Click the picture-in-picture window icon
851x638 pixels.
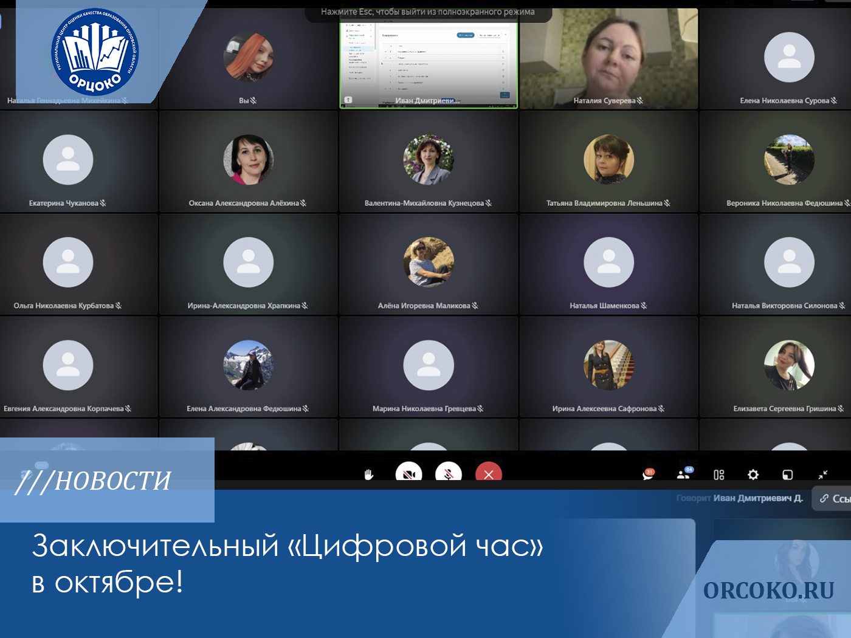point(788,475)
